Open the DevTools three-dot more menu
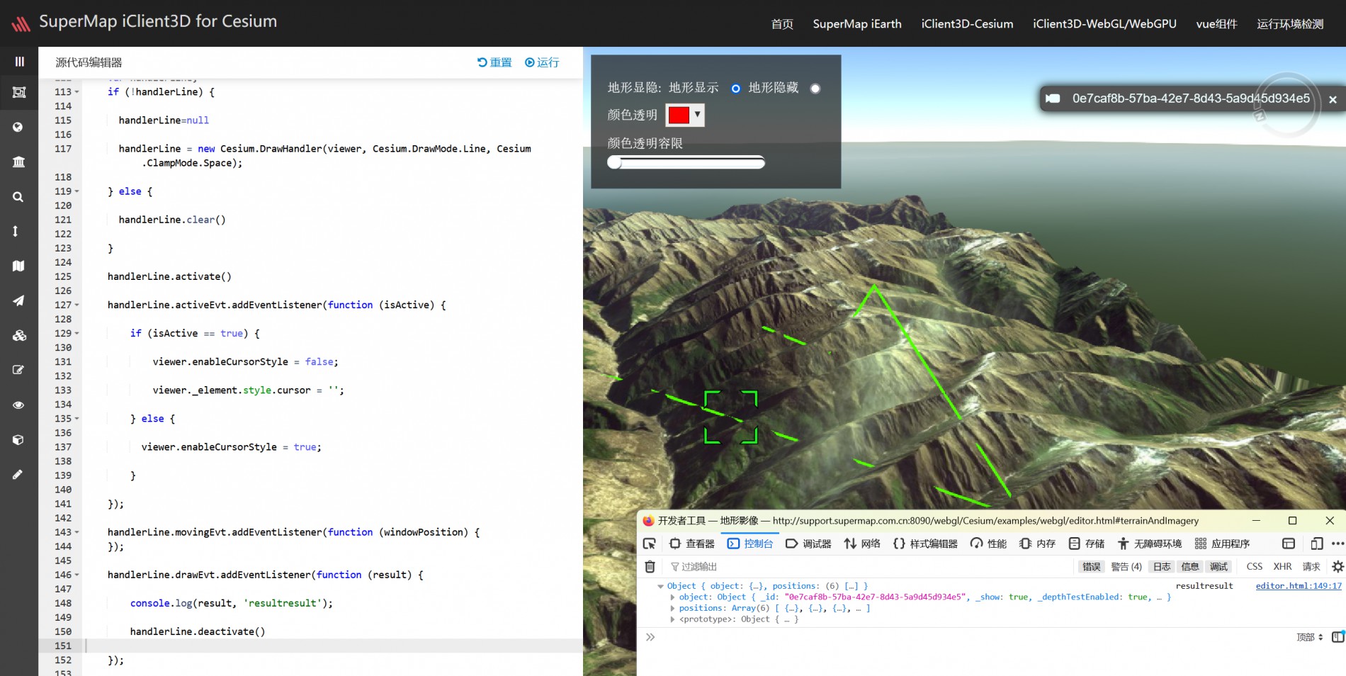The image size is (1346, 676). (1337, 543)
